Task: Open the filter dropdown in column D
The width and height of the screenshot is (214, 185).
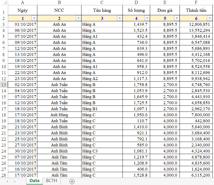Action: 147,18
